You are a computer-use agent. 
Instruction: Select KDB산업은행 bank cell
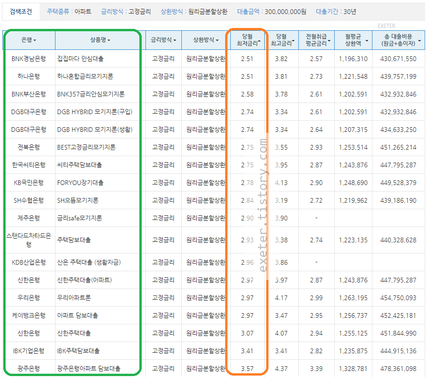(x=28, y=262)
